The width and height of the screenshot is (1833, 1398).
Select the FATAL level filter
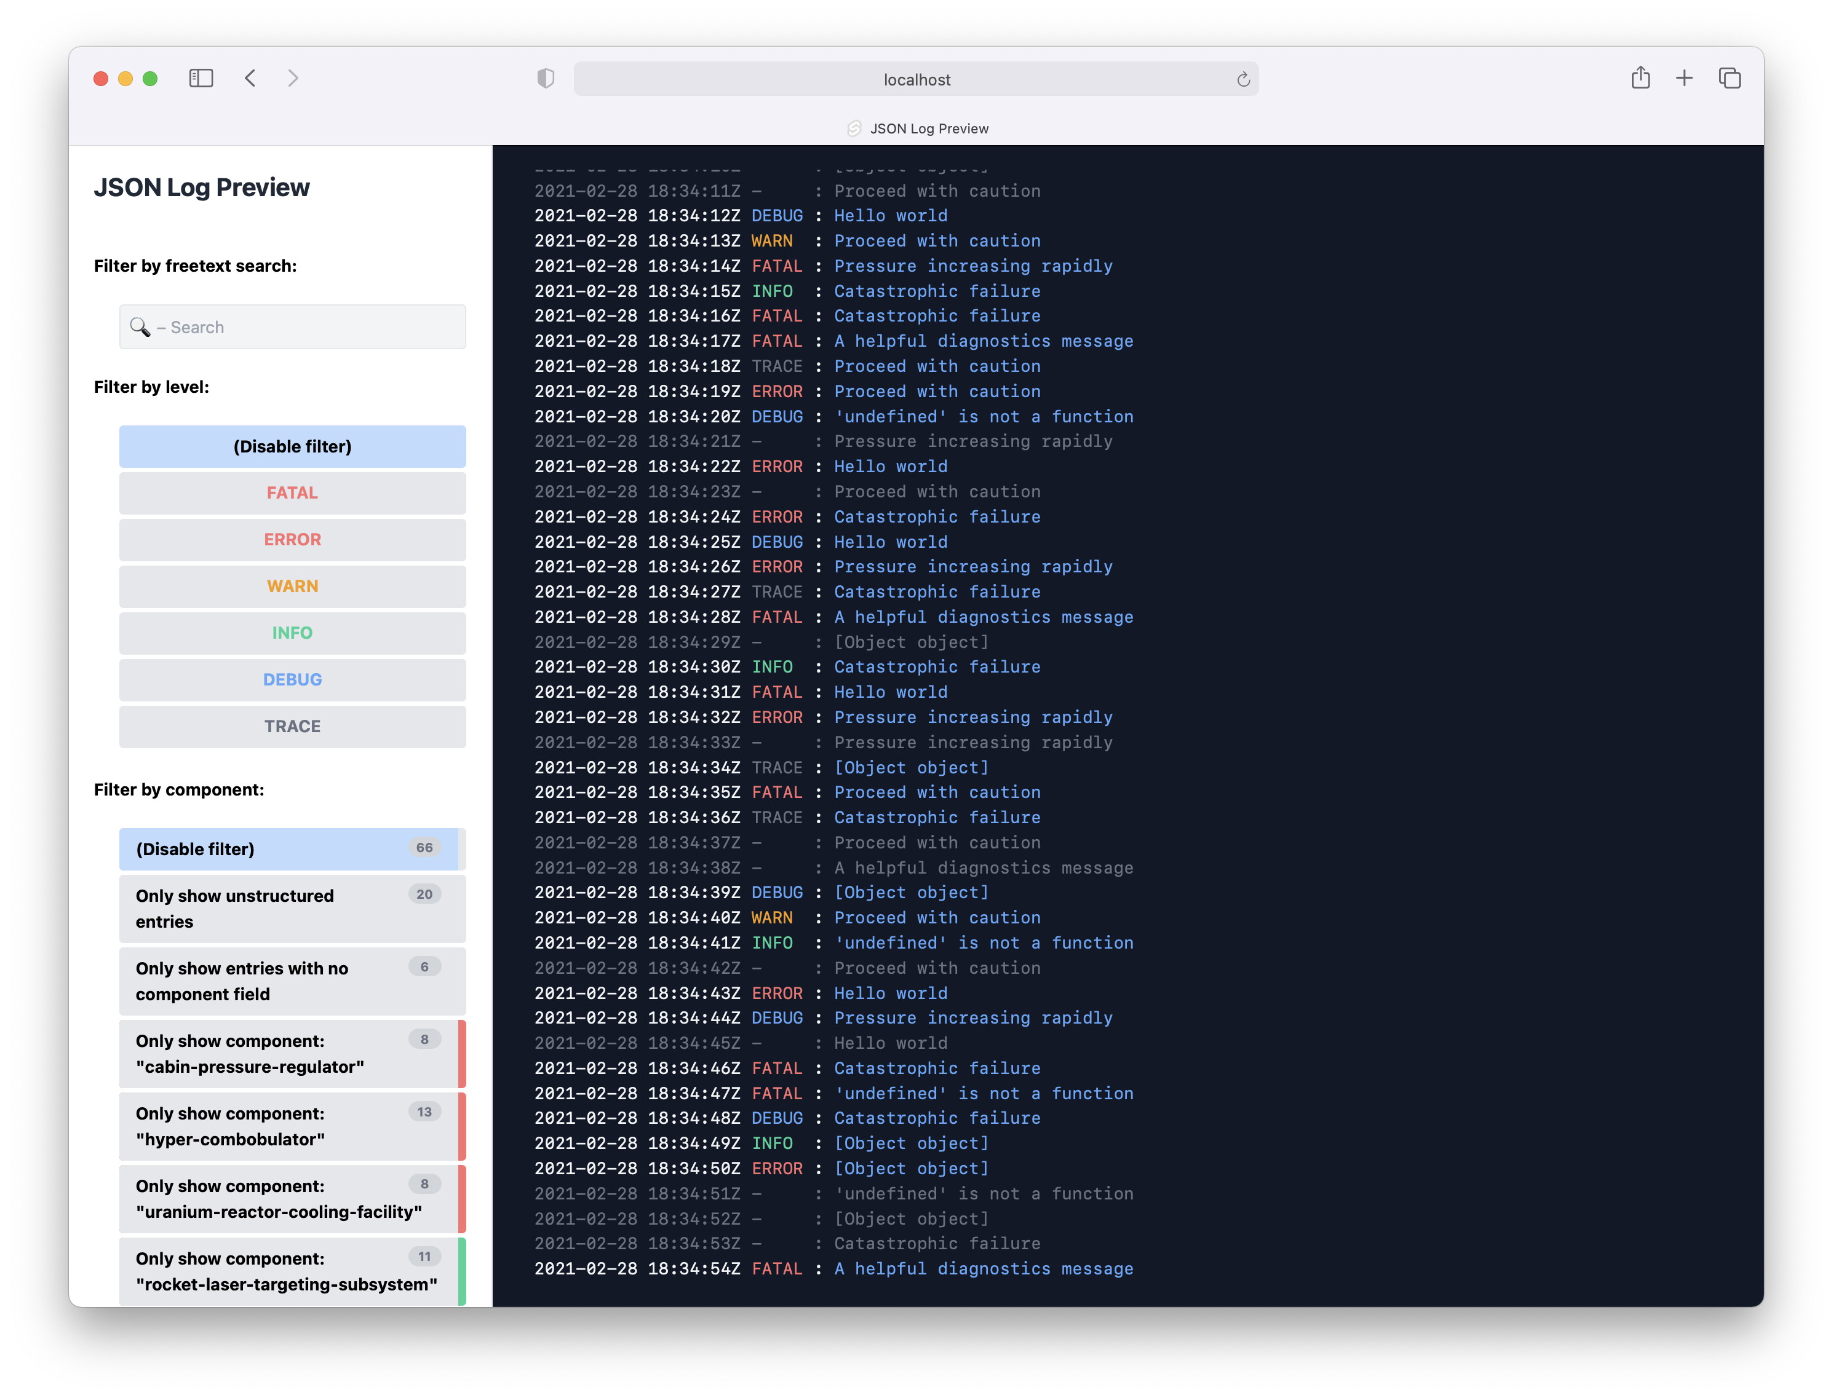pos(292,492)
